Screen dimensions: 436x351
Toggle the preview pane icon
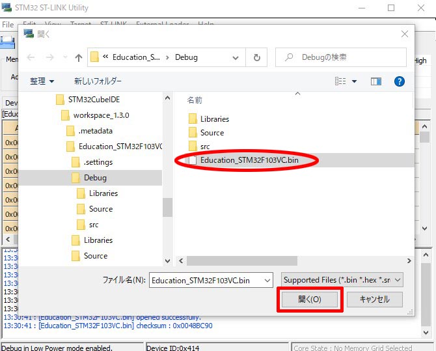click(x=375, y=81)
